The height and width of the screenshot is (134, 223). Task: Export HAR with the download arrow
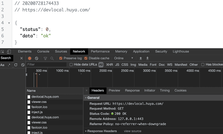tap(147, 58)
